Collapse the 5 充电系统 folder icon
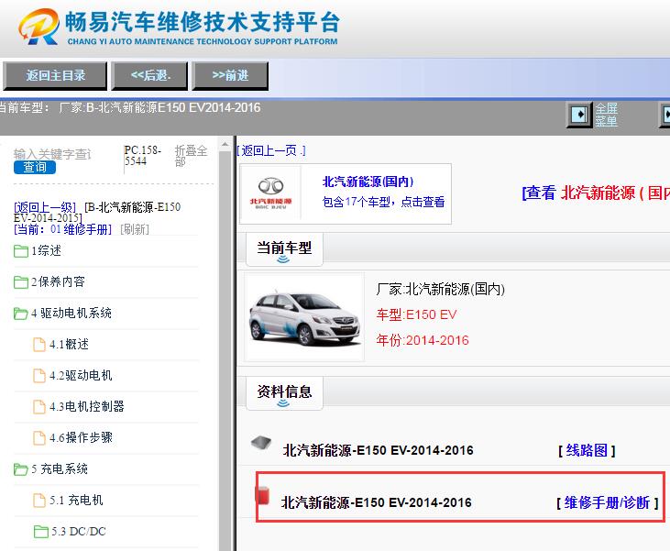 (21, 469)
